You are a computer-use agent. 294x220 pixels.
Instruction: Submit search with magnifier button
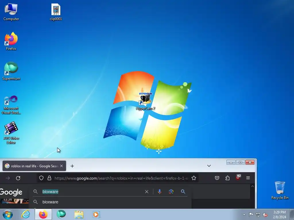pos(183,192)
